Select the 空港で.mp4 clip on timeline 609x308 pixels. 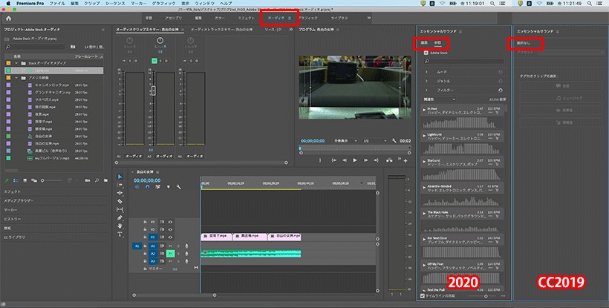[216, 236]
